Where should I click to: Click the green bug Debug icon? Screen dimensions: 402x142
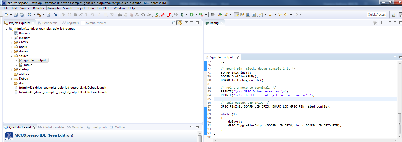click(182, 15)
